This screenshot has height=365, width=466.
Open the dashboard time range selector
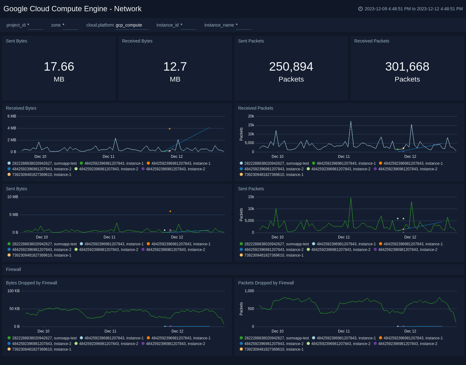pyautogui.click(x=411, y=9)
